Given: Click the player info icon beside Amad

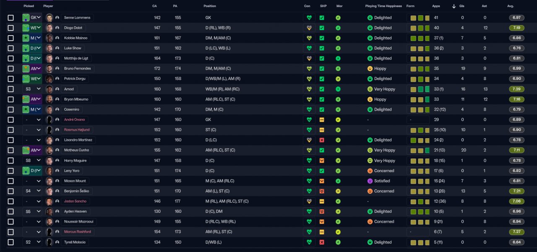Looking at the screenshot, I should point(57,89).
